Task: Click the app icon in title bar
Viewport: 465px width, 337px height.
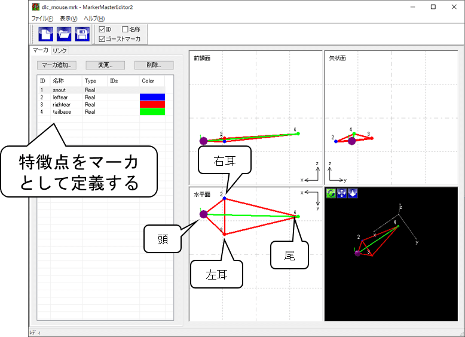Action: 36,7
